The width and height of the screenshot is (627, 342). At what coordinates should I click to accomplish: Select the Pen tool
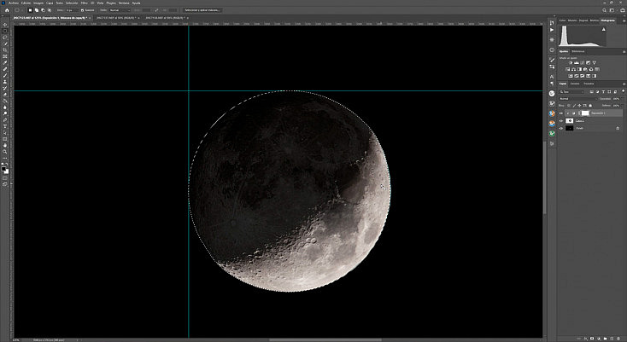click(x=5, y=120)
